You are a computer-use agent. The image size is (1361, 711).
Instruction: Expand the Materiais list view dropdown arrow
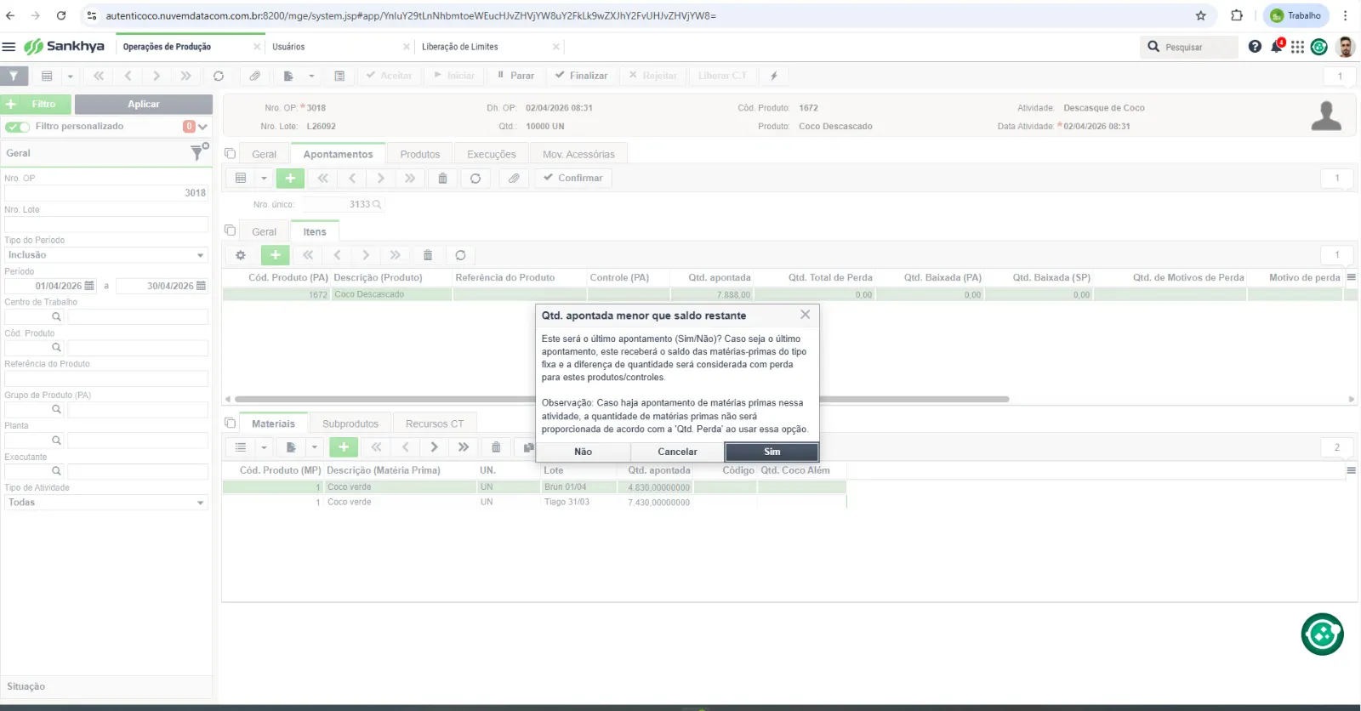coord(265,447)
